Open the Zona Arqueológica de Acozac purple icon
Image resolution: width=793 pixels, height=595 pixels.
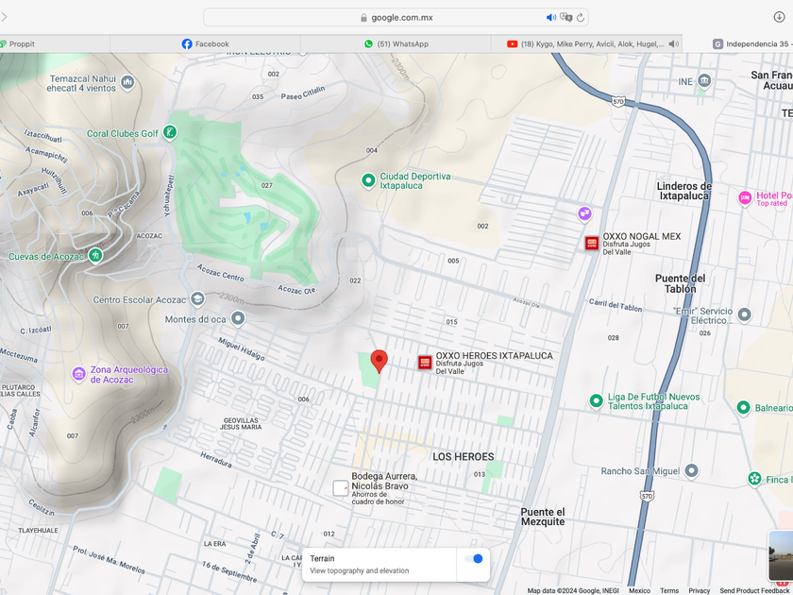[x=78, y=374]
